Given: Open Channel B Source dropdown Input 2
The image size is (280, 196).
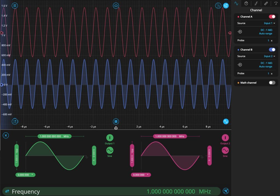Looking at the screenshot, I should pos(269,56).
